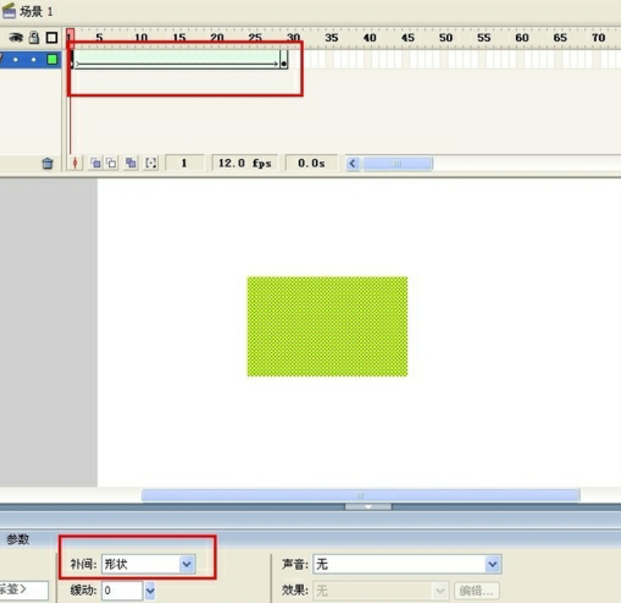The image size is (621, 603).
Task: Click the padlock icon to lock all layers
Action: click(x=34, y=37)
